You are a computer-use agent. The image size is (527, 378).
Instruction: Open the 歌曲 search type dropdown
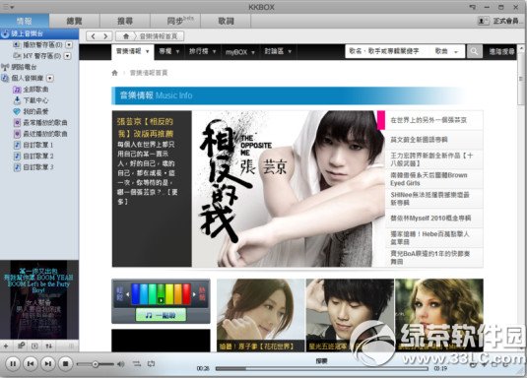click(x=446, y=51)
